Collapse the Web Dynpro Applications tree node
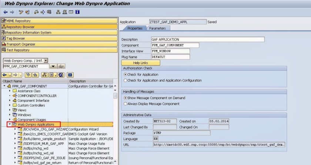Screen dimensions: 311x165 (10, 125)
